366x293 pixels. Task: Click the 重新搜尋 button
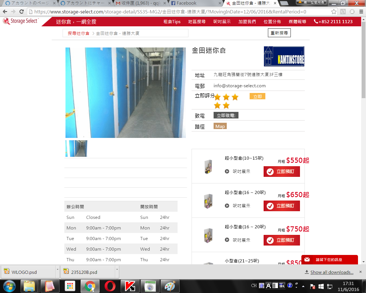pos(279,33)
